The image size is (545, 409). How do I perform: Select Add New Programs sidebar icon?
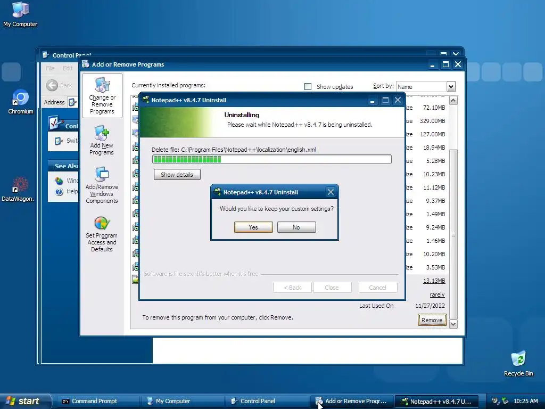[x=102, y=140]
